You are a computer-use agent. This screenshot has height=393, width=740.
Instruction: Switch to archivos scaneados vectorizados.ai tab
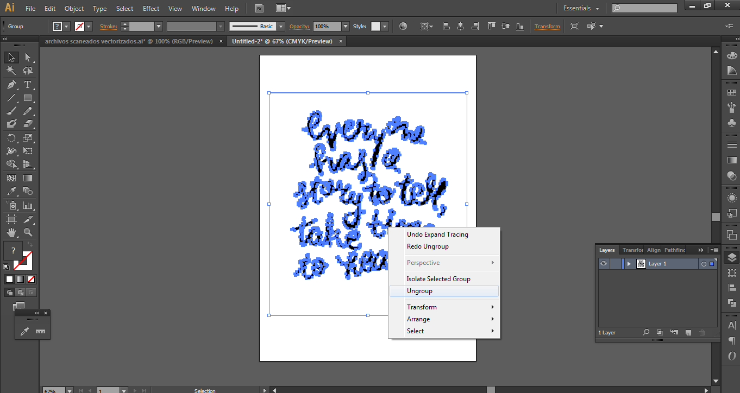129,41
